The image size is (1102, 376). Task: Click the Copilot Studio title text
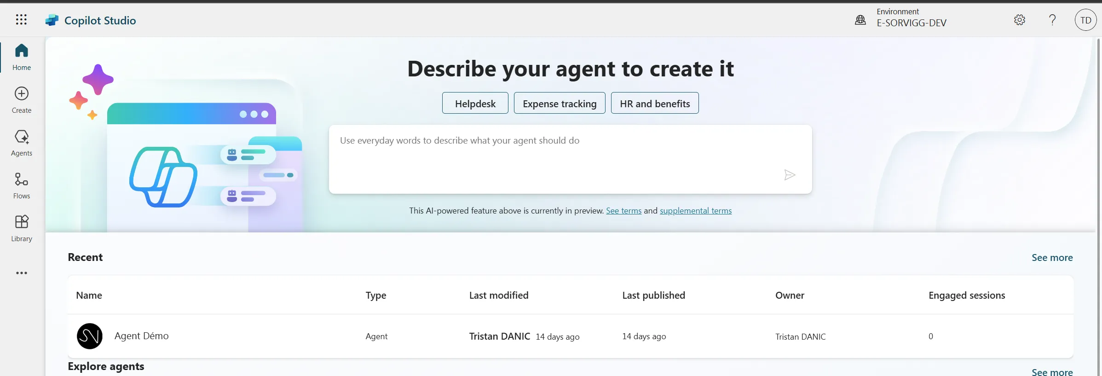100,20
